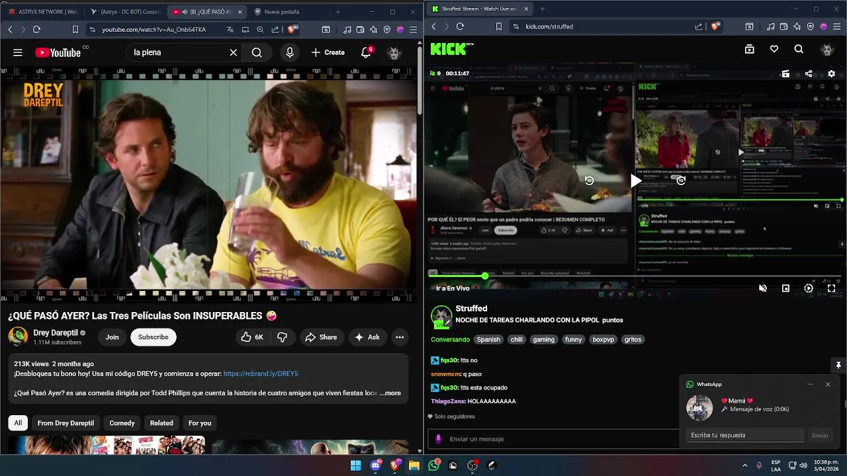Screen dimensions: 847x476
Task: Open the YouTube video more-actions ellipsis menu
Action: click(400, 337)
